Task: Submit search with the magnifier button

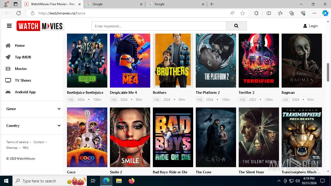Action: point(236,26)
